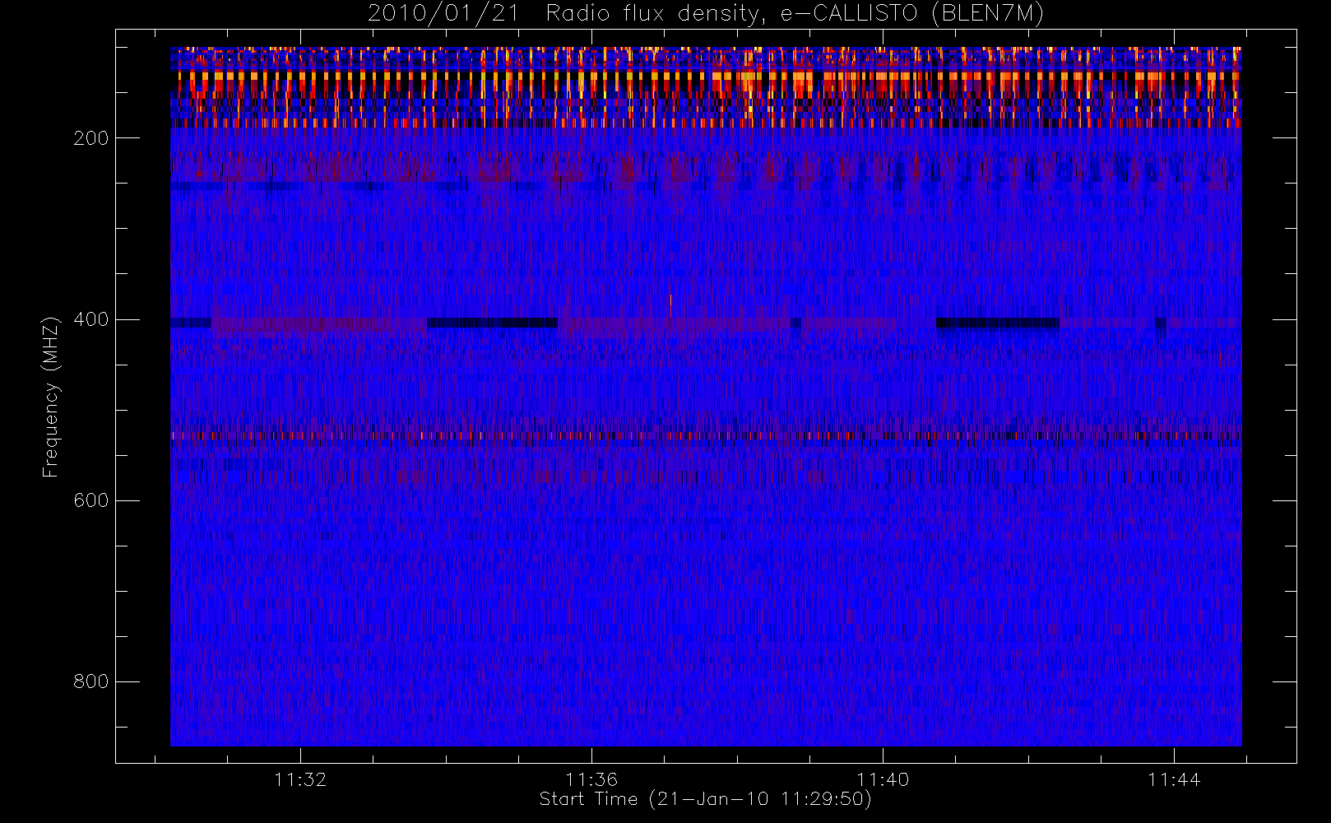Screen dimensions: 1331x823
Task: Click the '800' frequency tick label
Action: (x=91, y=681)
